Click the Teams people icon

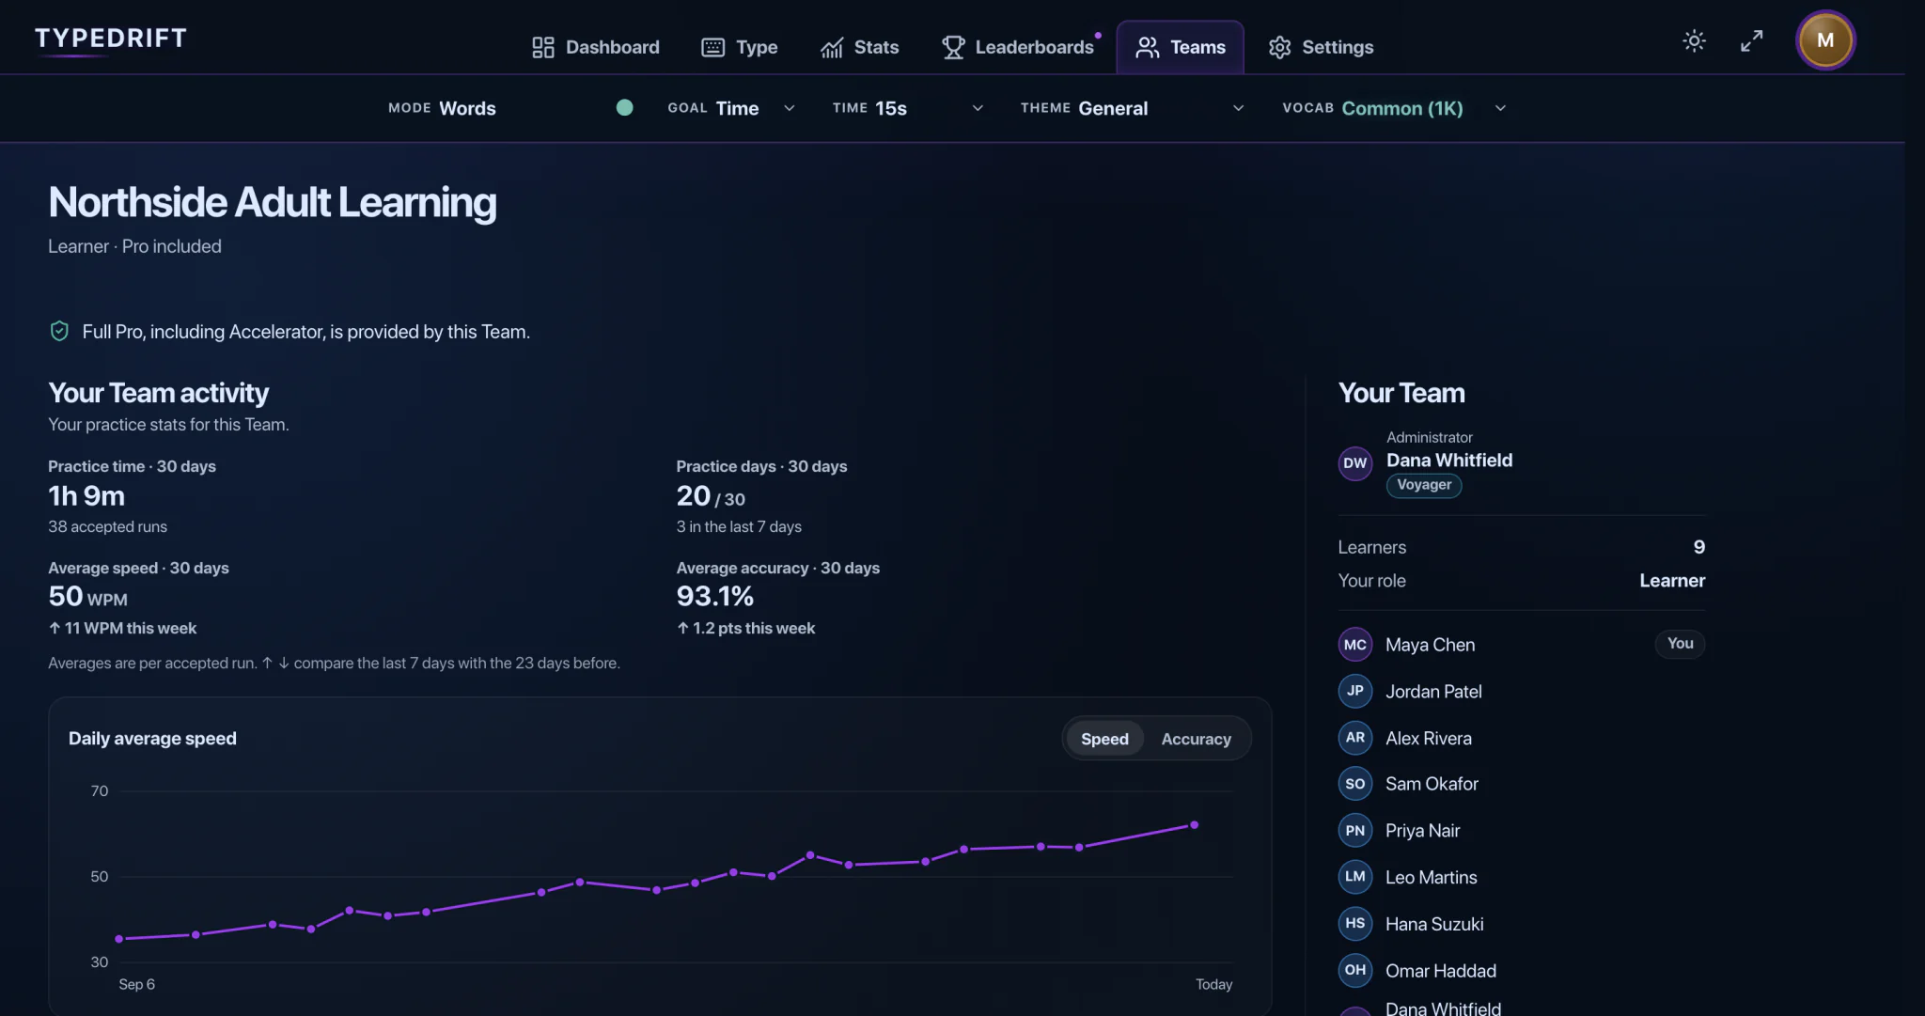pos(1148,47)
